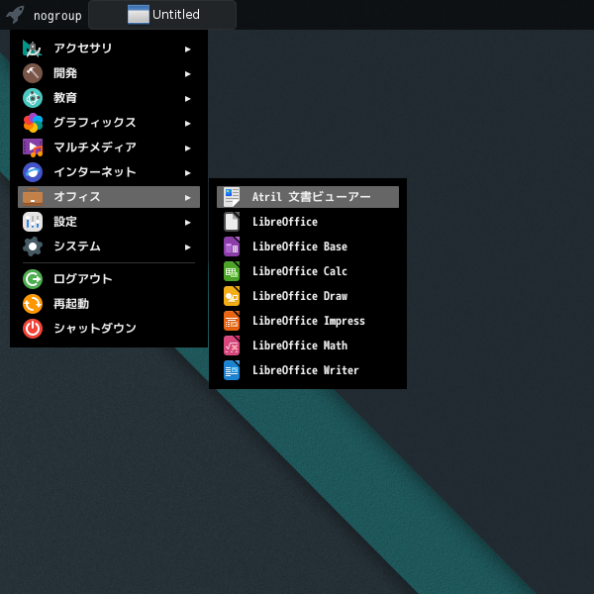Viewport: 594px width, 594px height.
Task: Click the green LibreOffice Calc icon
Action: (232, 271)
